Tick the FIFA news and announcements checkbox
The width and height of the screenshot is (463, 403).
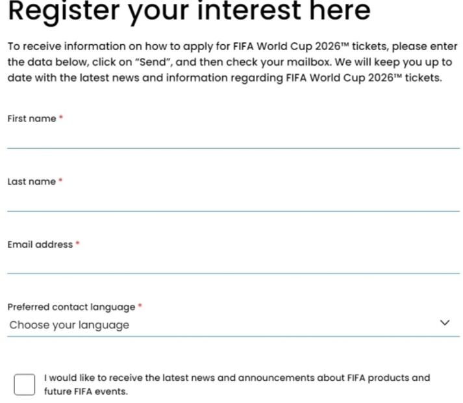(24, 384)
